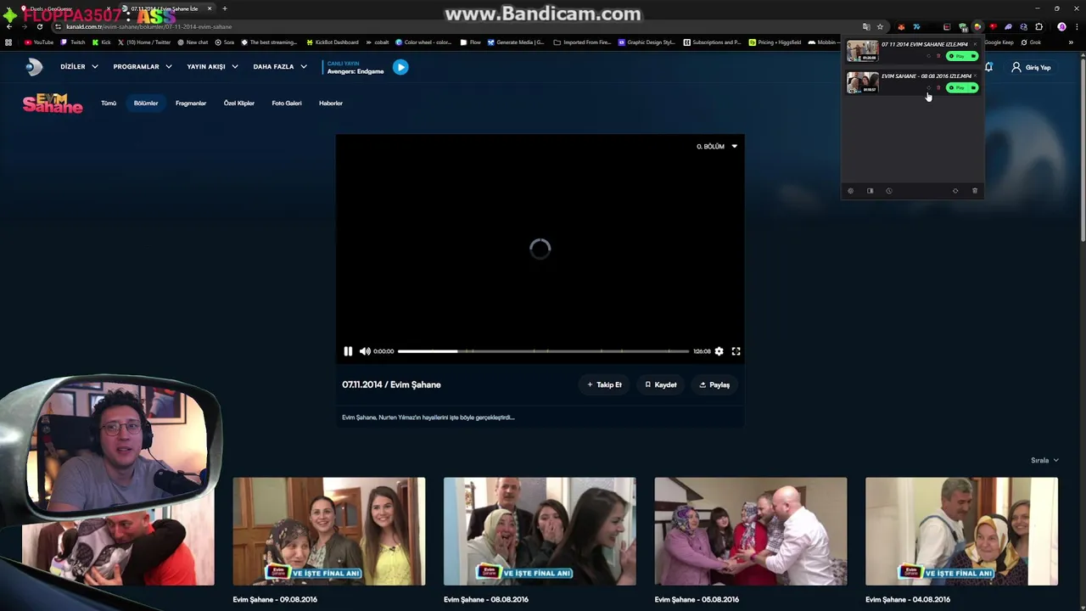The width and height of the screenshot is (1086, 611).
Task: Go back in browser history
Action: point(8,26)
